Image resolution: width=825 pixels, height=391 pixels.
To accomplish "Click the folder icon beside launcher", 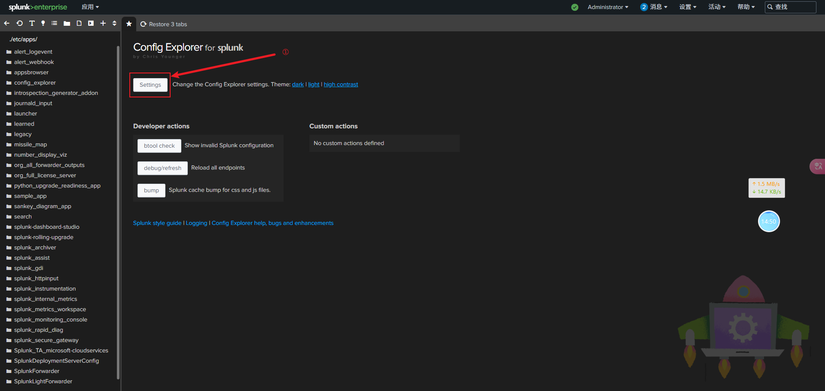I will tap(9, 114).
